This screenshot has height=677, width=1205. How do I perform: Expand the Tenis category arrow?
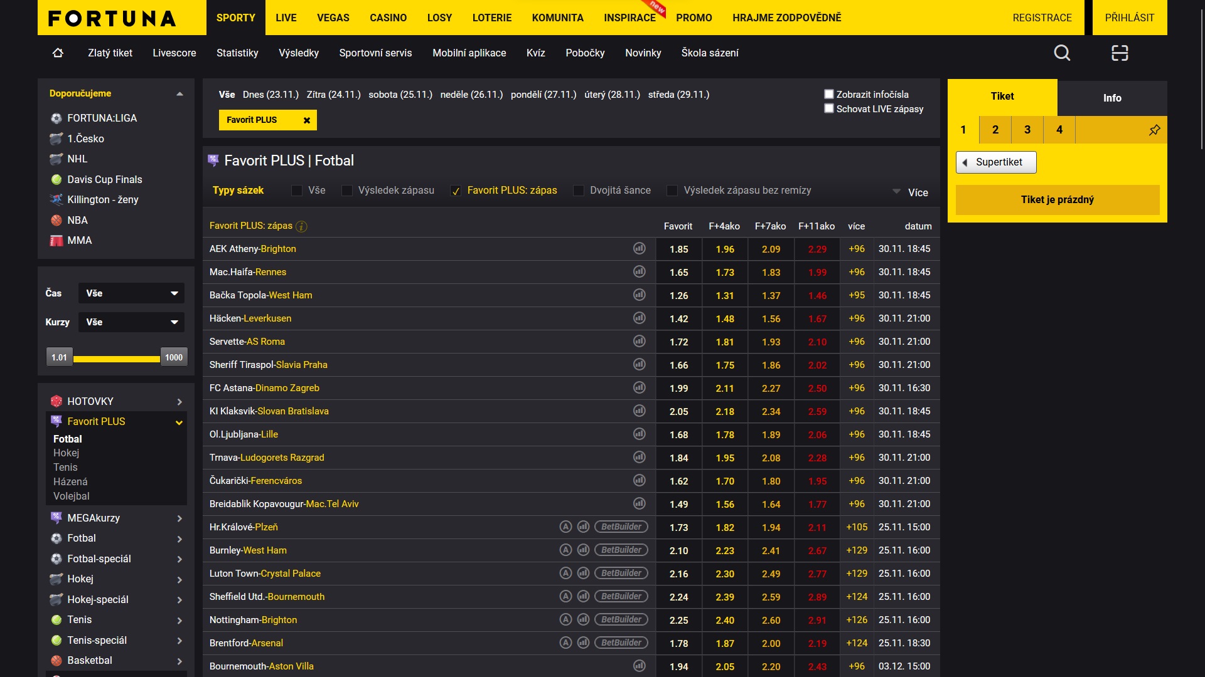179,621
